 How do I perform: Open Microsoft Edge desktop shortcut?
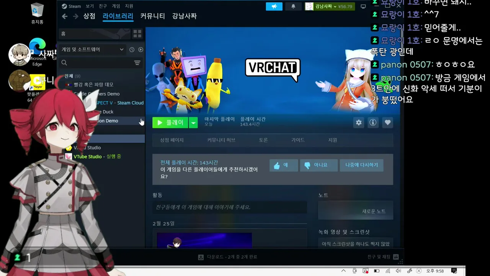coord(37,53)
